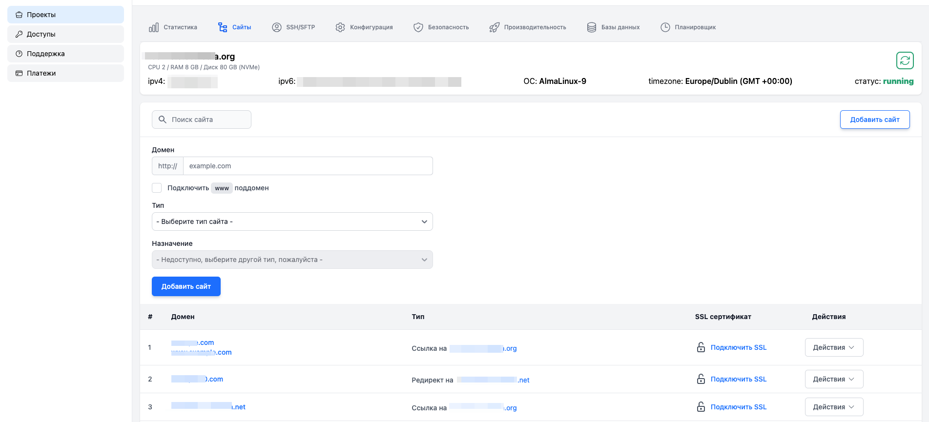The width and height of the screenshot is (929, 422).
Task: Open the Производительность tab
Action: (x=528, y=27)
